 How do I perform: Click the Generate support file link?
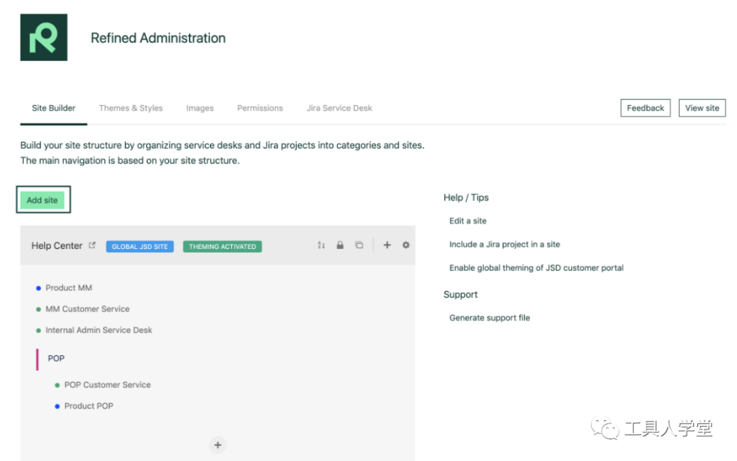point(489,318)
